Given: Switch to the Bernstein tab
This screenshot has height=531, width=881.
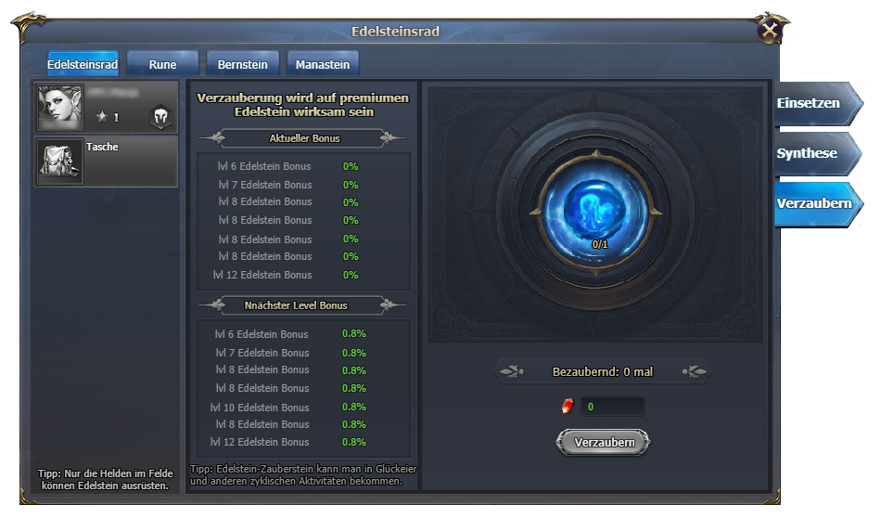Looking at the screenshot, I should pos(242,65).
